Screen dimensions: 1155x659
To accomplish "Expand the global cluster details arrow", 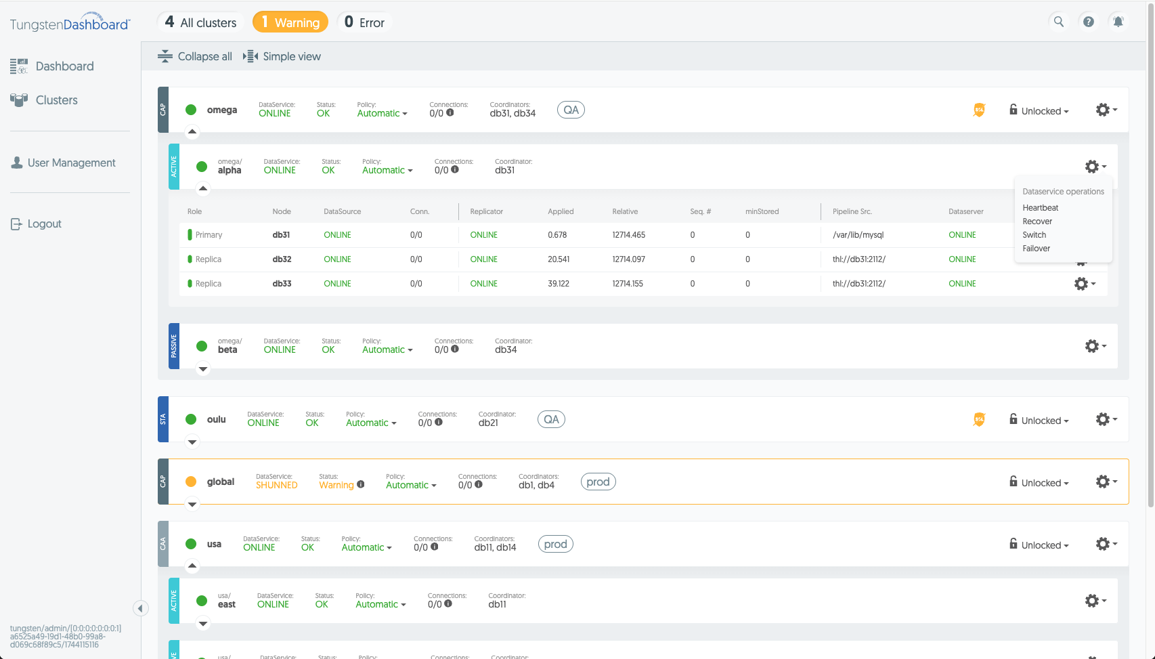I will [192, 505].
